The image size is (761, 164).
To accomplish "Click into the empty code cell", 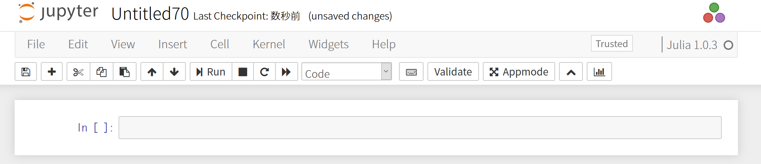I will (x=419, y=128).
